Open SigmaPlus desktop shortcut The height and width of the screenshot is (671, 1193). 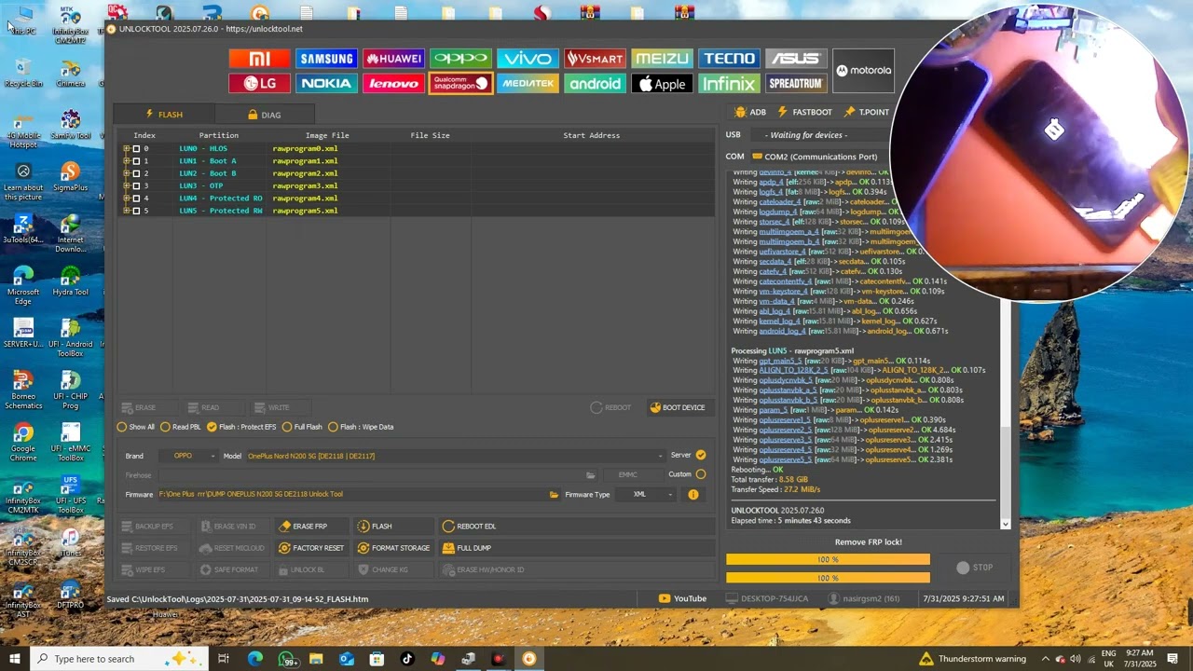70,177
